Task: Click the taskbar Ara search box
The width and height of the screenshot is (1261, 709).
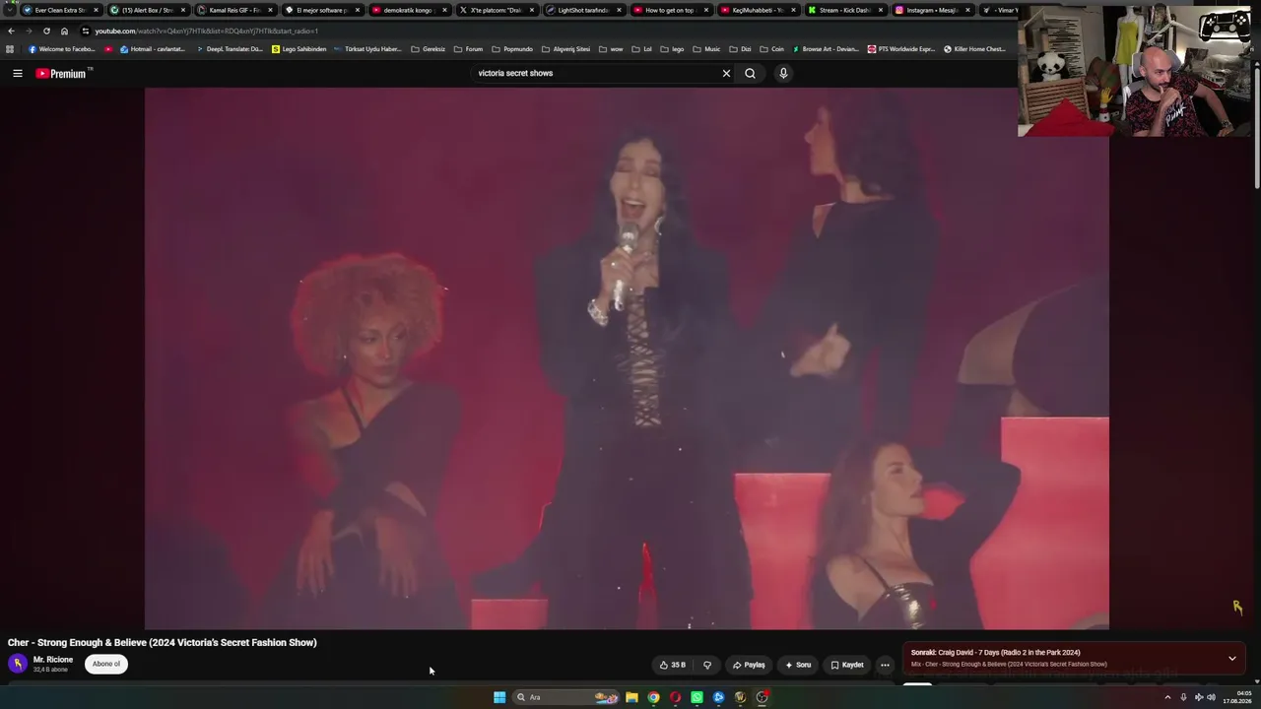Action: click(566, 697)
